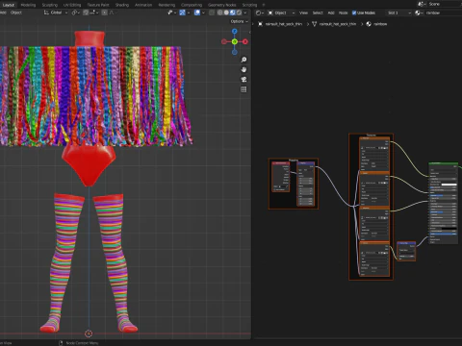Click the proportional editing falloff curve icon
The width and height of the screenshot is (462, 346).
tap(112, 12)
